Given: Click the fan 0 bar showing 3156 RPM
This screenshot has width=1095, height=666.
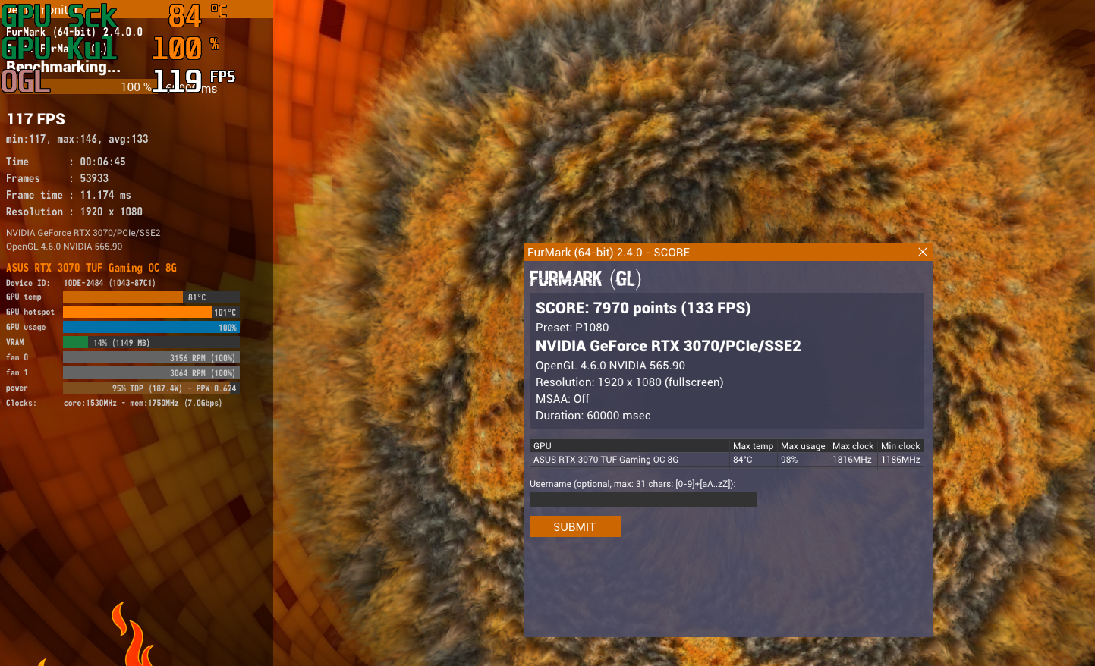Looking at the screenshot, I should tap(151, 358).
